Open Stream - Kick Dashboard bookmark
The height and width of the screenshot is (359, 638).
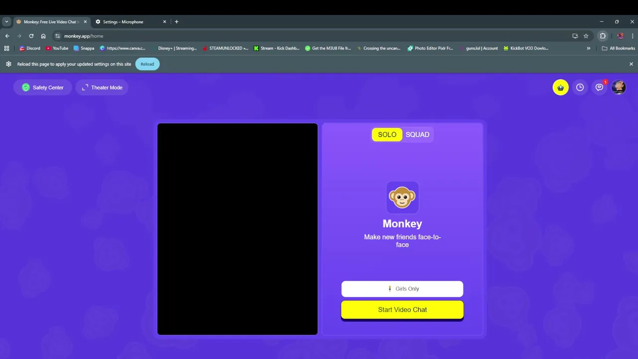point(277,48)
